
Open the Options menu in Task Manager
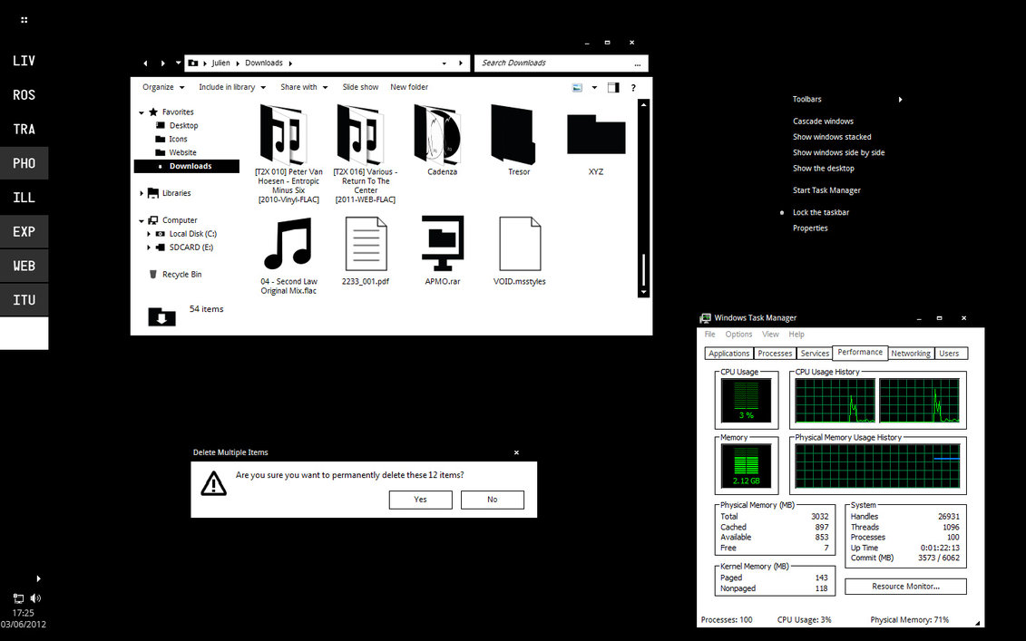coord(738,335)
